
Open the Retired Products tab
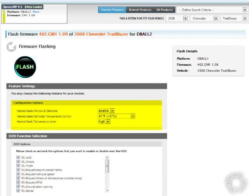[140, 10]
